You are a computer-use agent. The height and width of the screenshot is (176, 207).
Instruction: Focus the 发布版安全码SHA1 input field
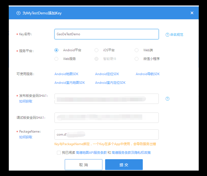106,99
